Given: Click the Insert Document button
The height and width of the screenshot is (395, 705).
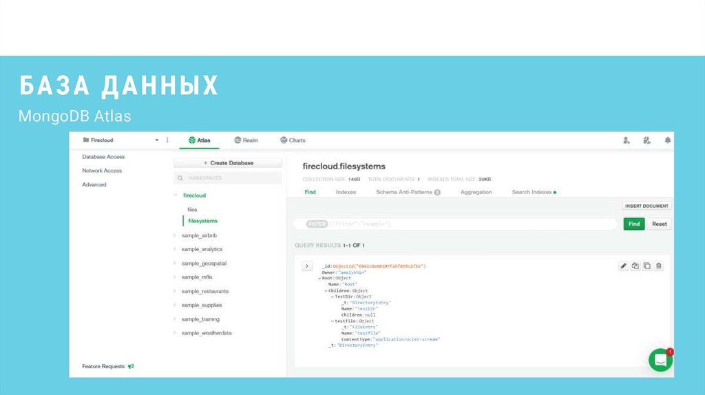Looking at the screenshot, I should [x=646, y=206].
